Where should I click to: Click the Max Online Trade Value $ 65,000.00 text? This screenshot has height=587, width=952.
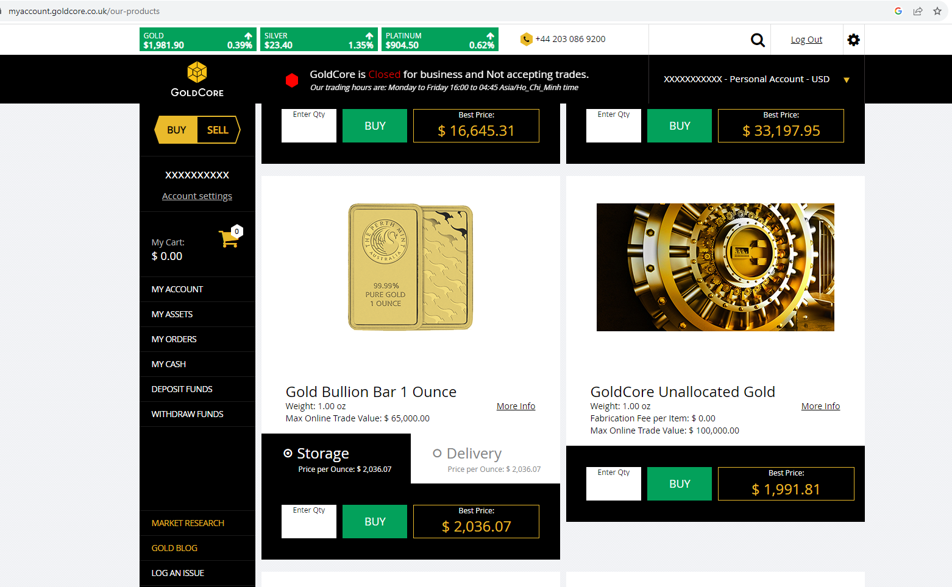click(x=358, y=418)
